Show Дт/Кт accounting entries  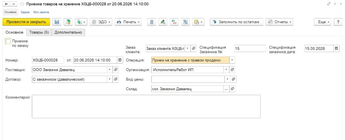[174, 22]
